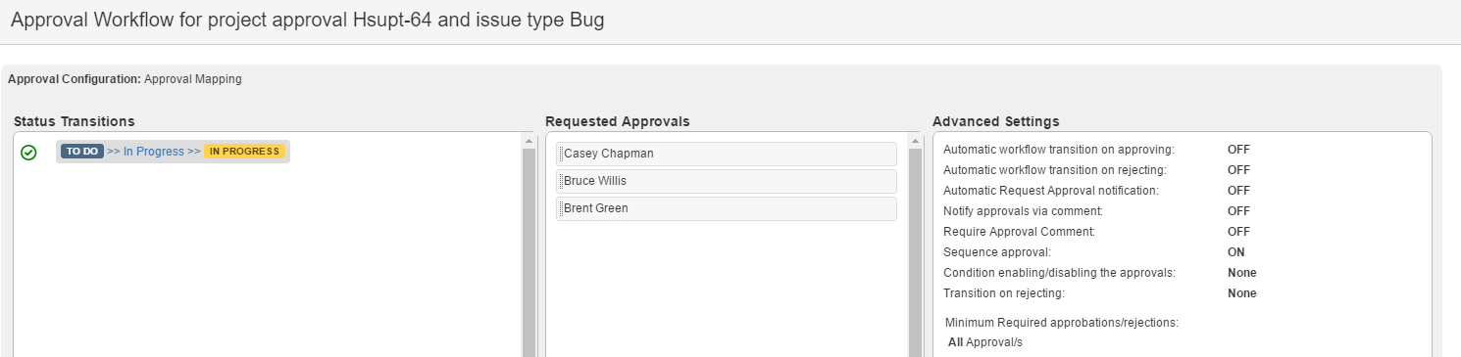
Task: Toggle Notify approvals via comment OFF value
Action: click(x=1238, y=211)
